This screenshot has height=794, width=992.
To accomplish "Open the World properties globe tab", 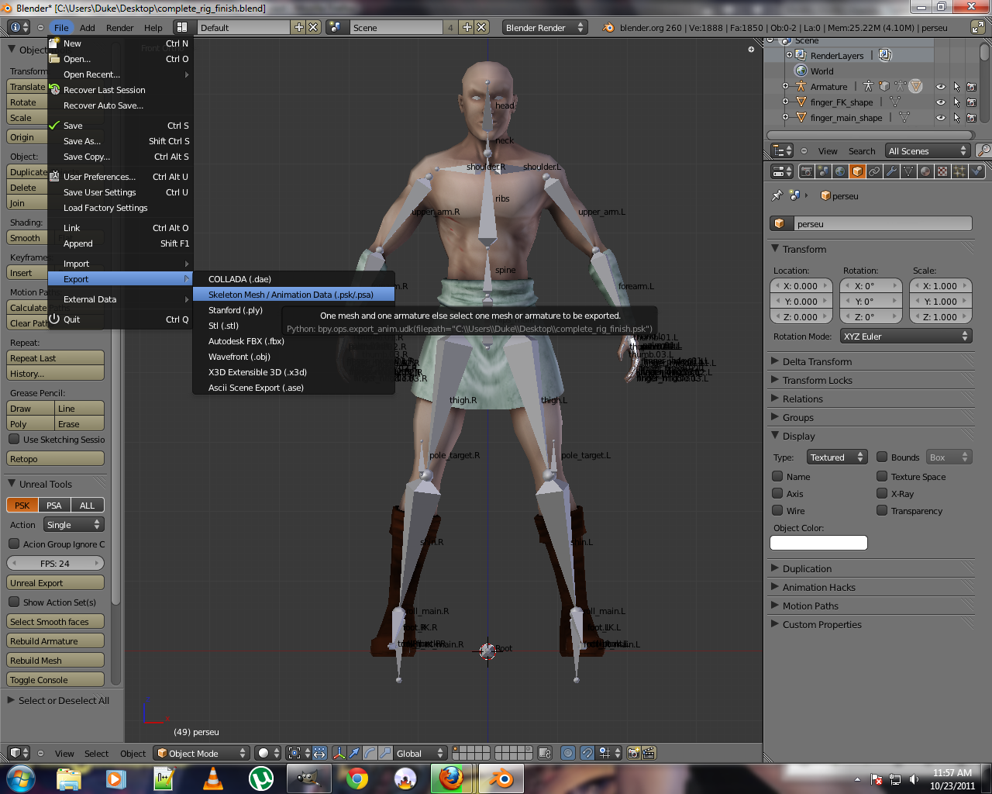I will tap(840, 171).
